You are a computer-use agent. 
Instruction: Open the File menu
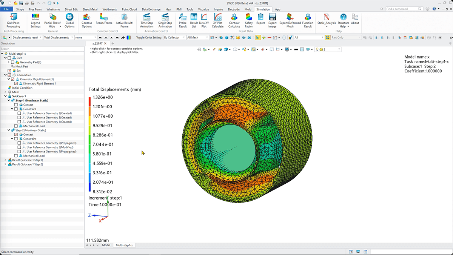coord(6,9)
